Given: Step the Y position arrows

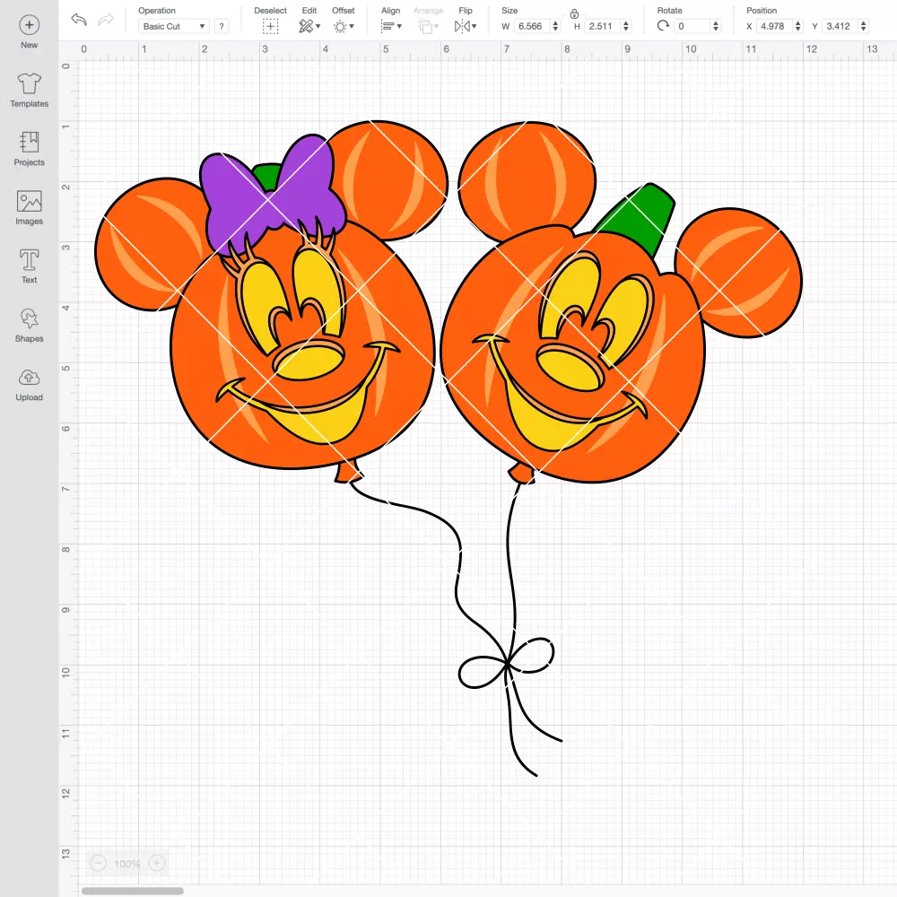Looking at the screenshot, I should (x=864, y=26).
